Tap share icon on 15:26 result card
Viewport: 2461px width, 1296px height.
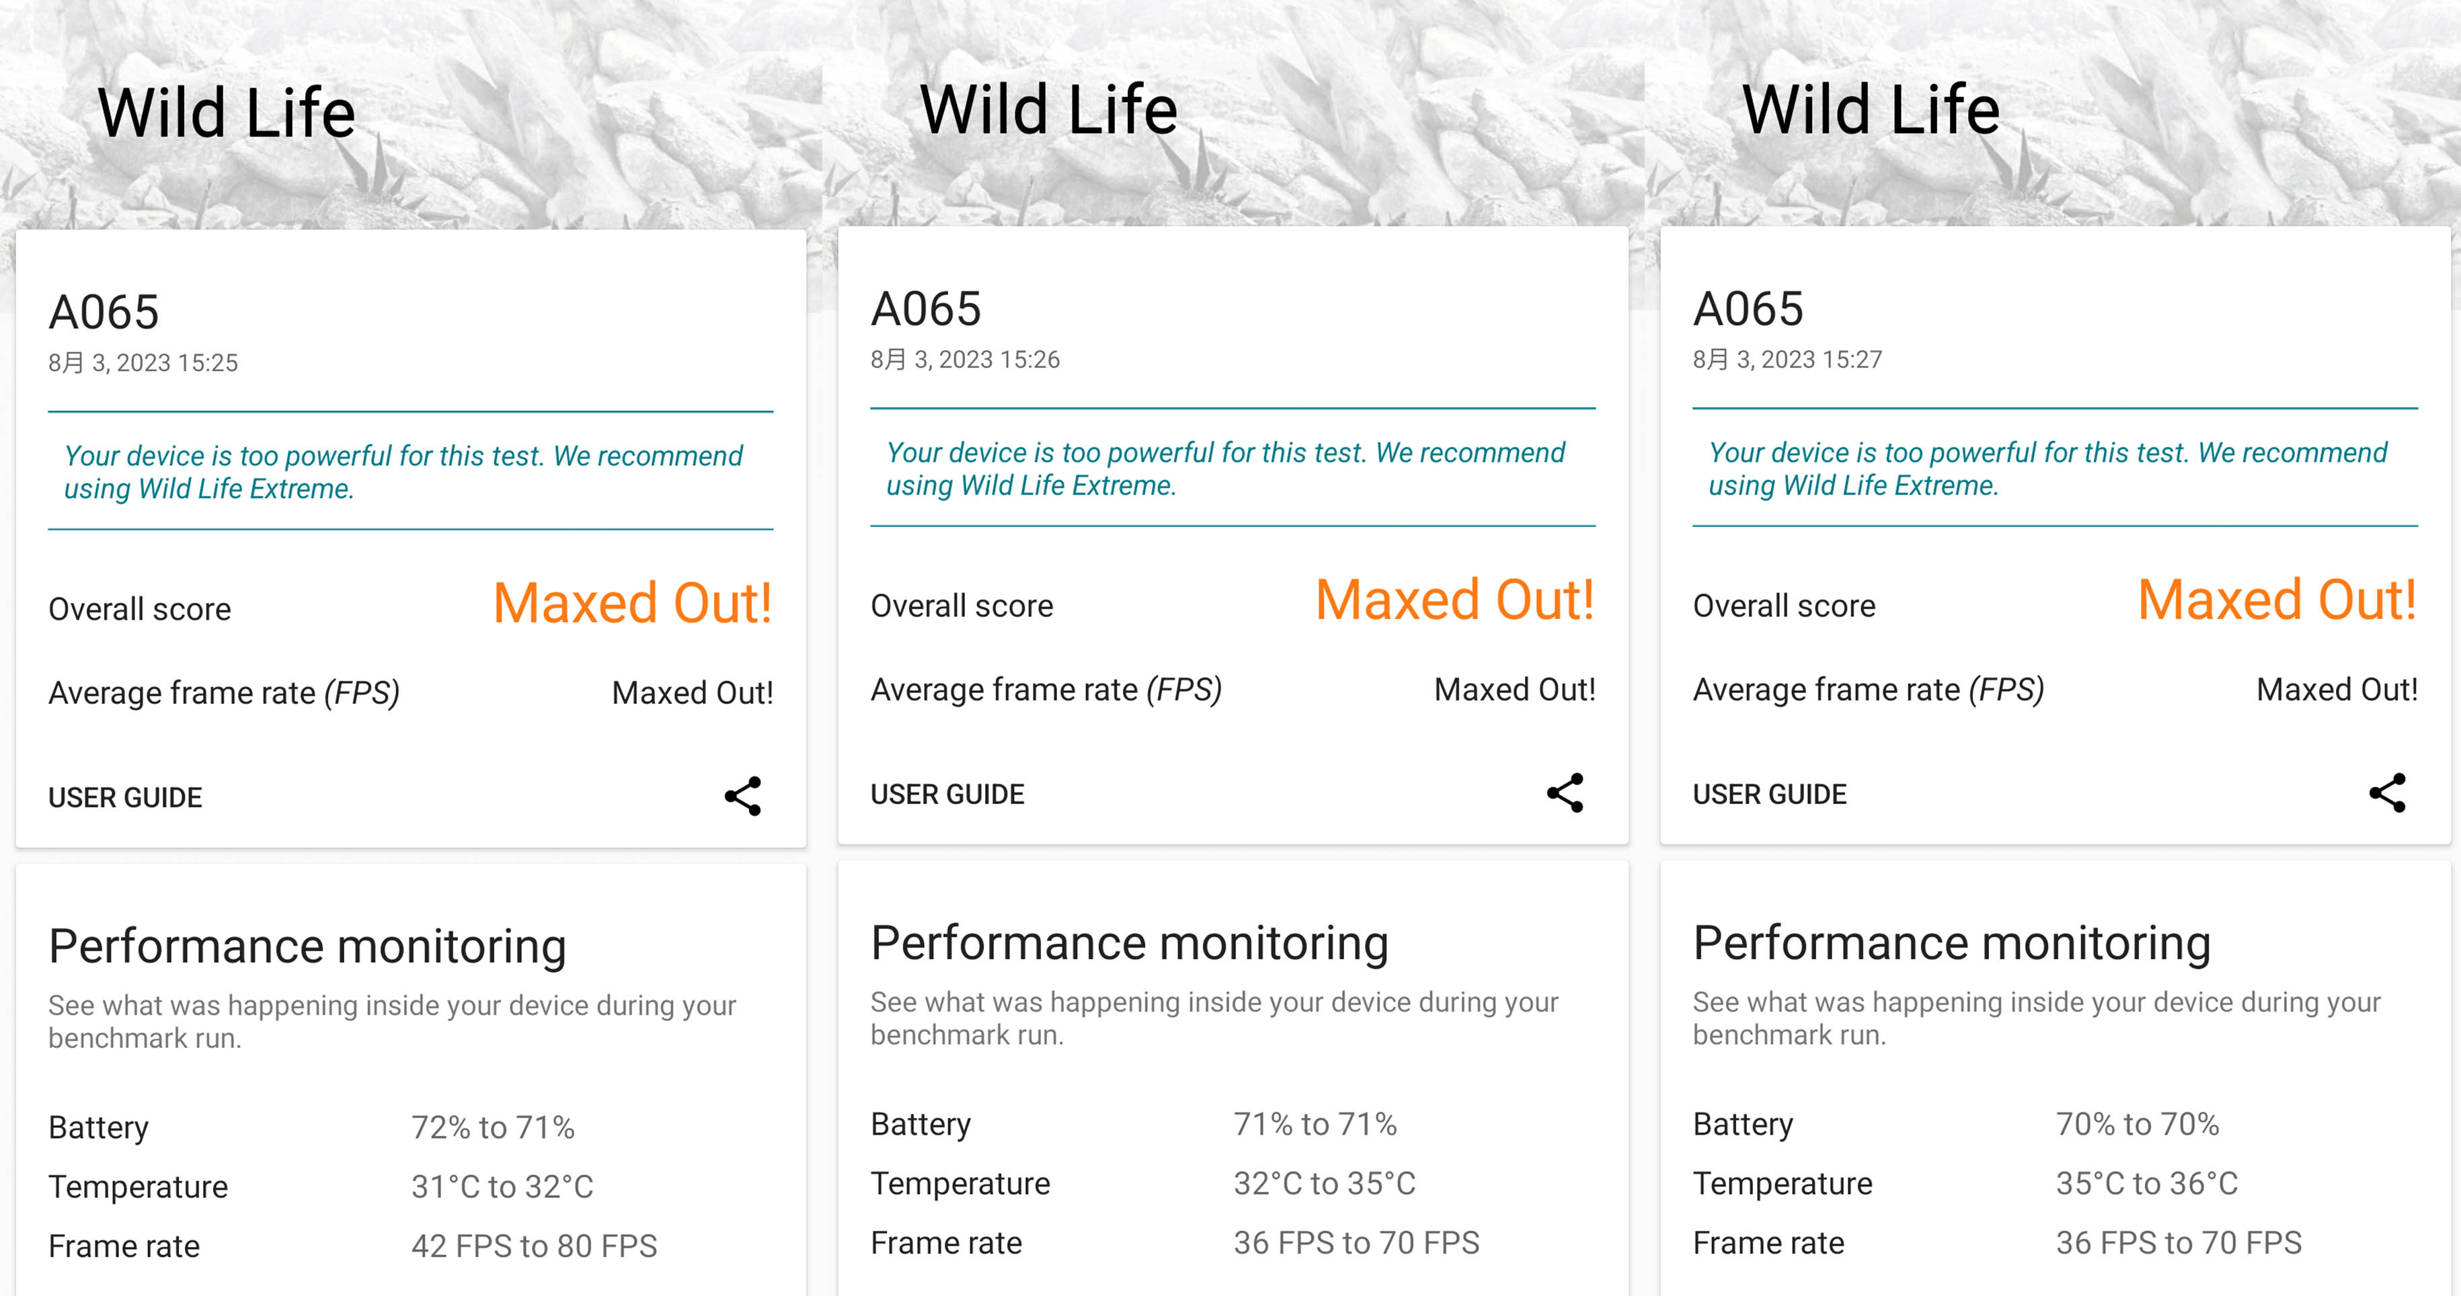(x=1565, y=793)
